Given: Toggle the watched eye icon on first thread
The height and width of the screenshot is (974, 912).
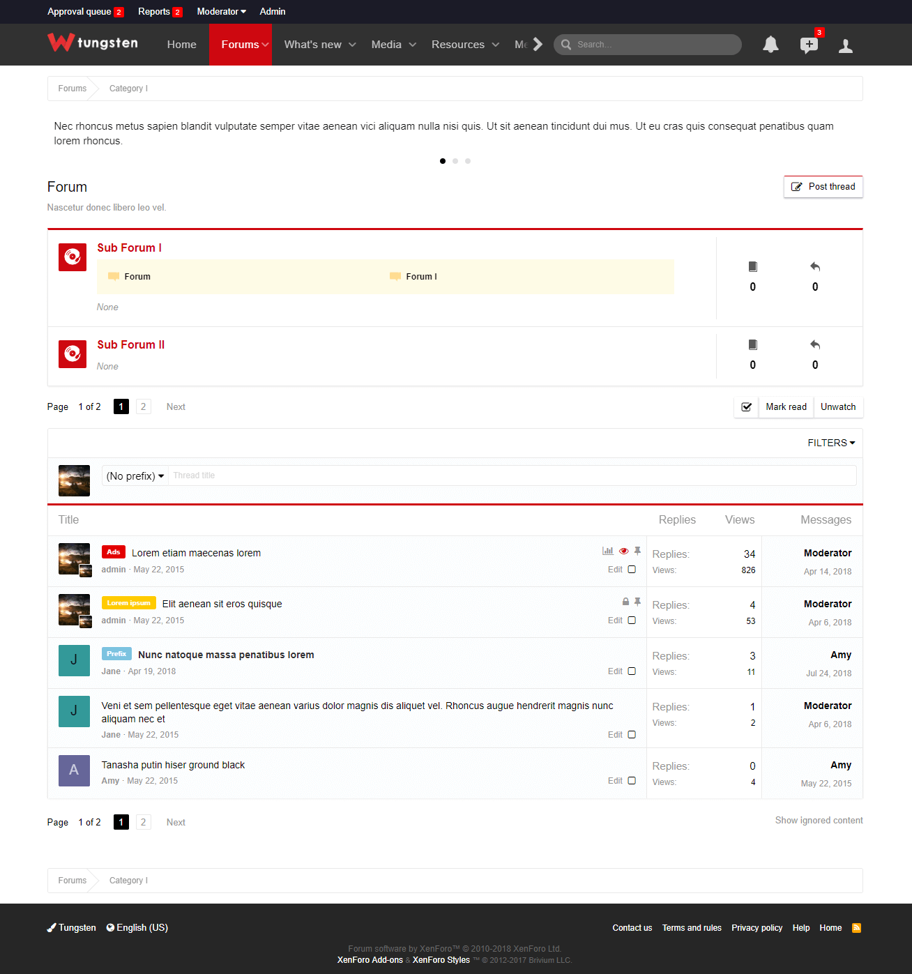Looking at the screenshot, I should coord(624,551).
